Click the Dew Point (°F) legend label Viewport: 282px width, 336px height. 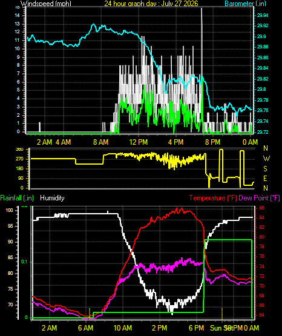tap(259, 198)
